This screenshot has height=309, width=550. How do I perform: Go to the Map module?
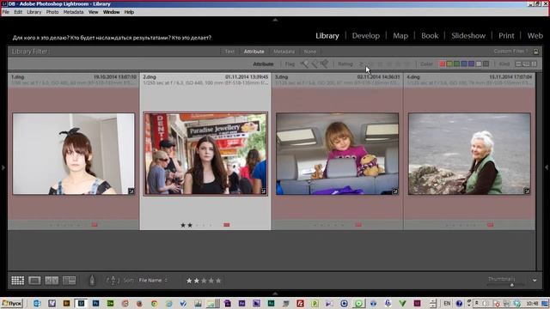coord(400,36)
